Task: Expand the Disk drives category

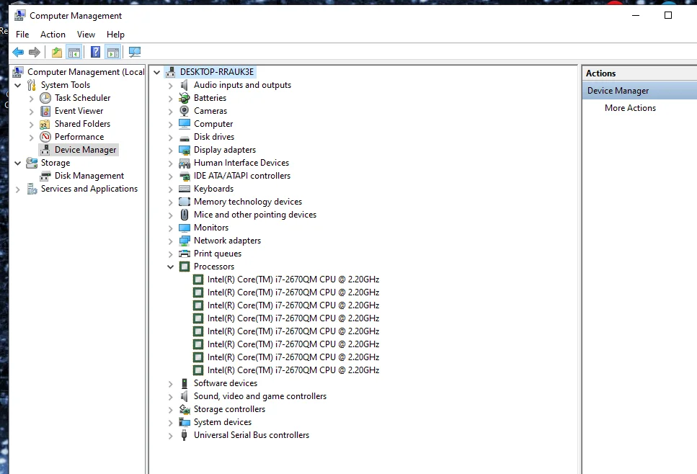Action: click(x=170, y=138)
